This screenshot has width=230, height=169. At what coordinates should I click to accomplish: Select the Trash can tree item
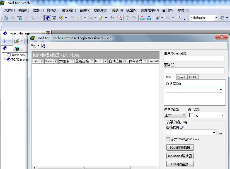[x=18, y=55]
